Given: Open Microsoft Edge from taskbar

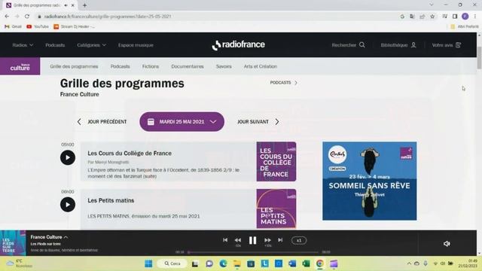Looking at the screenshot, I should tap(223, 263).
